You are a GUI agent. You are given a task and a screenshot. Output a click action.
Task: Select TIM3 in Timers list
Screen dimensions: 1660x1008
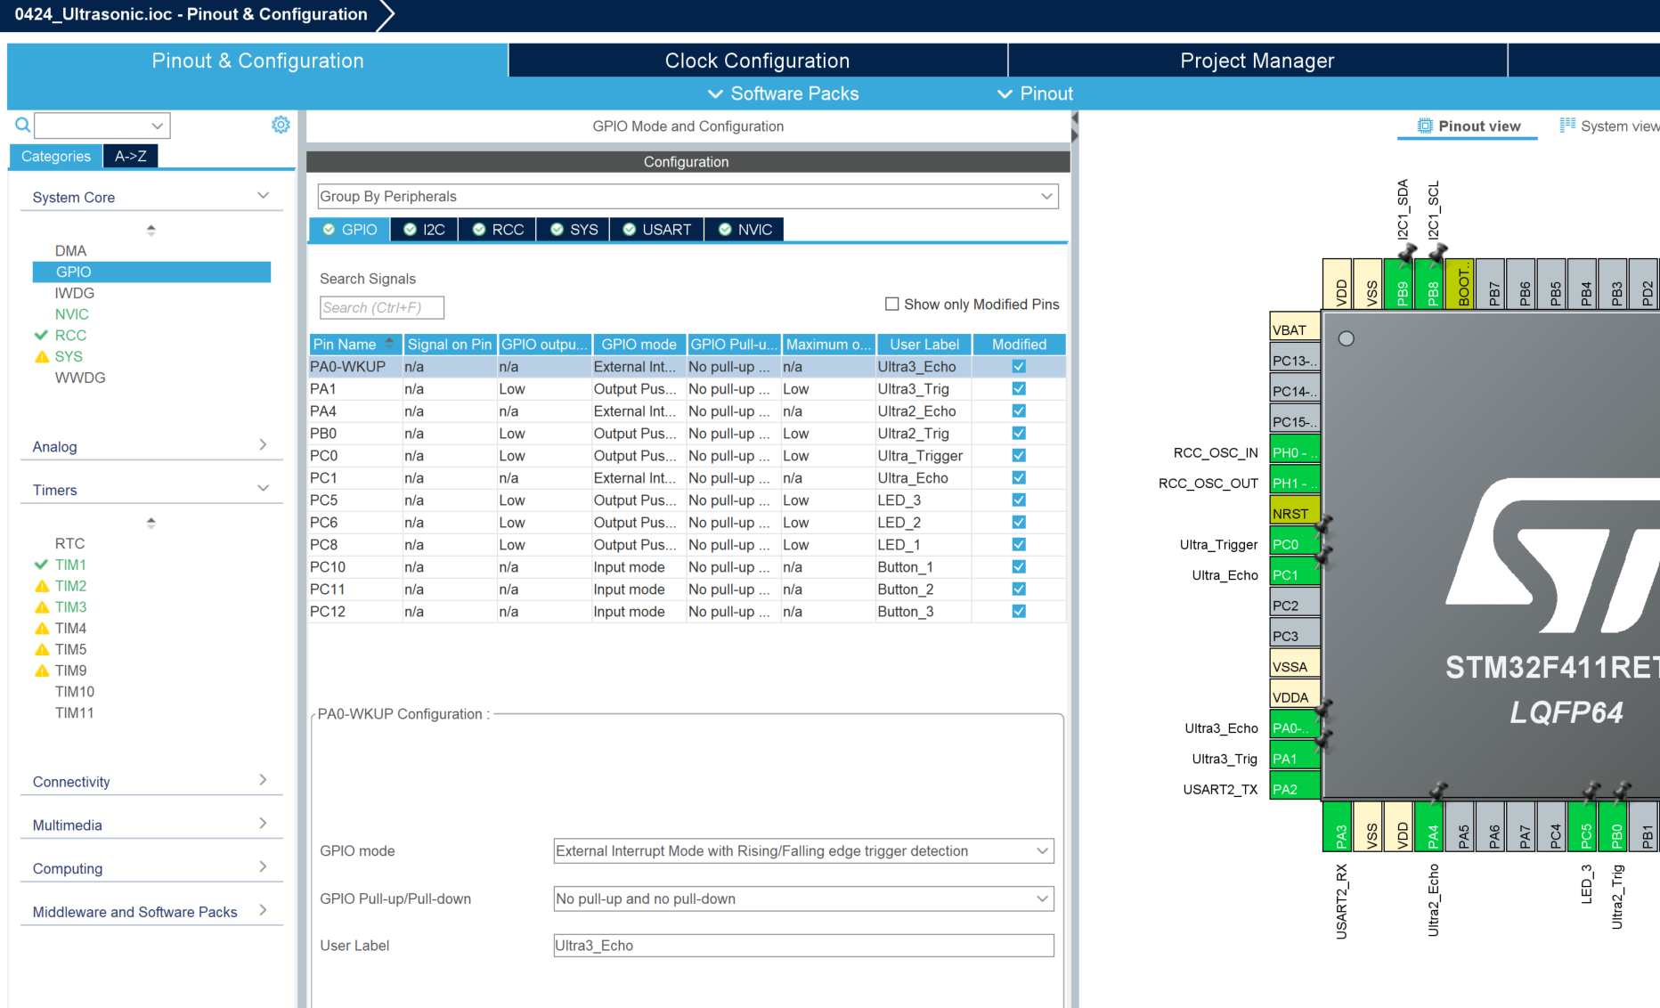pyautogui.click(x=70, y=607)
